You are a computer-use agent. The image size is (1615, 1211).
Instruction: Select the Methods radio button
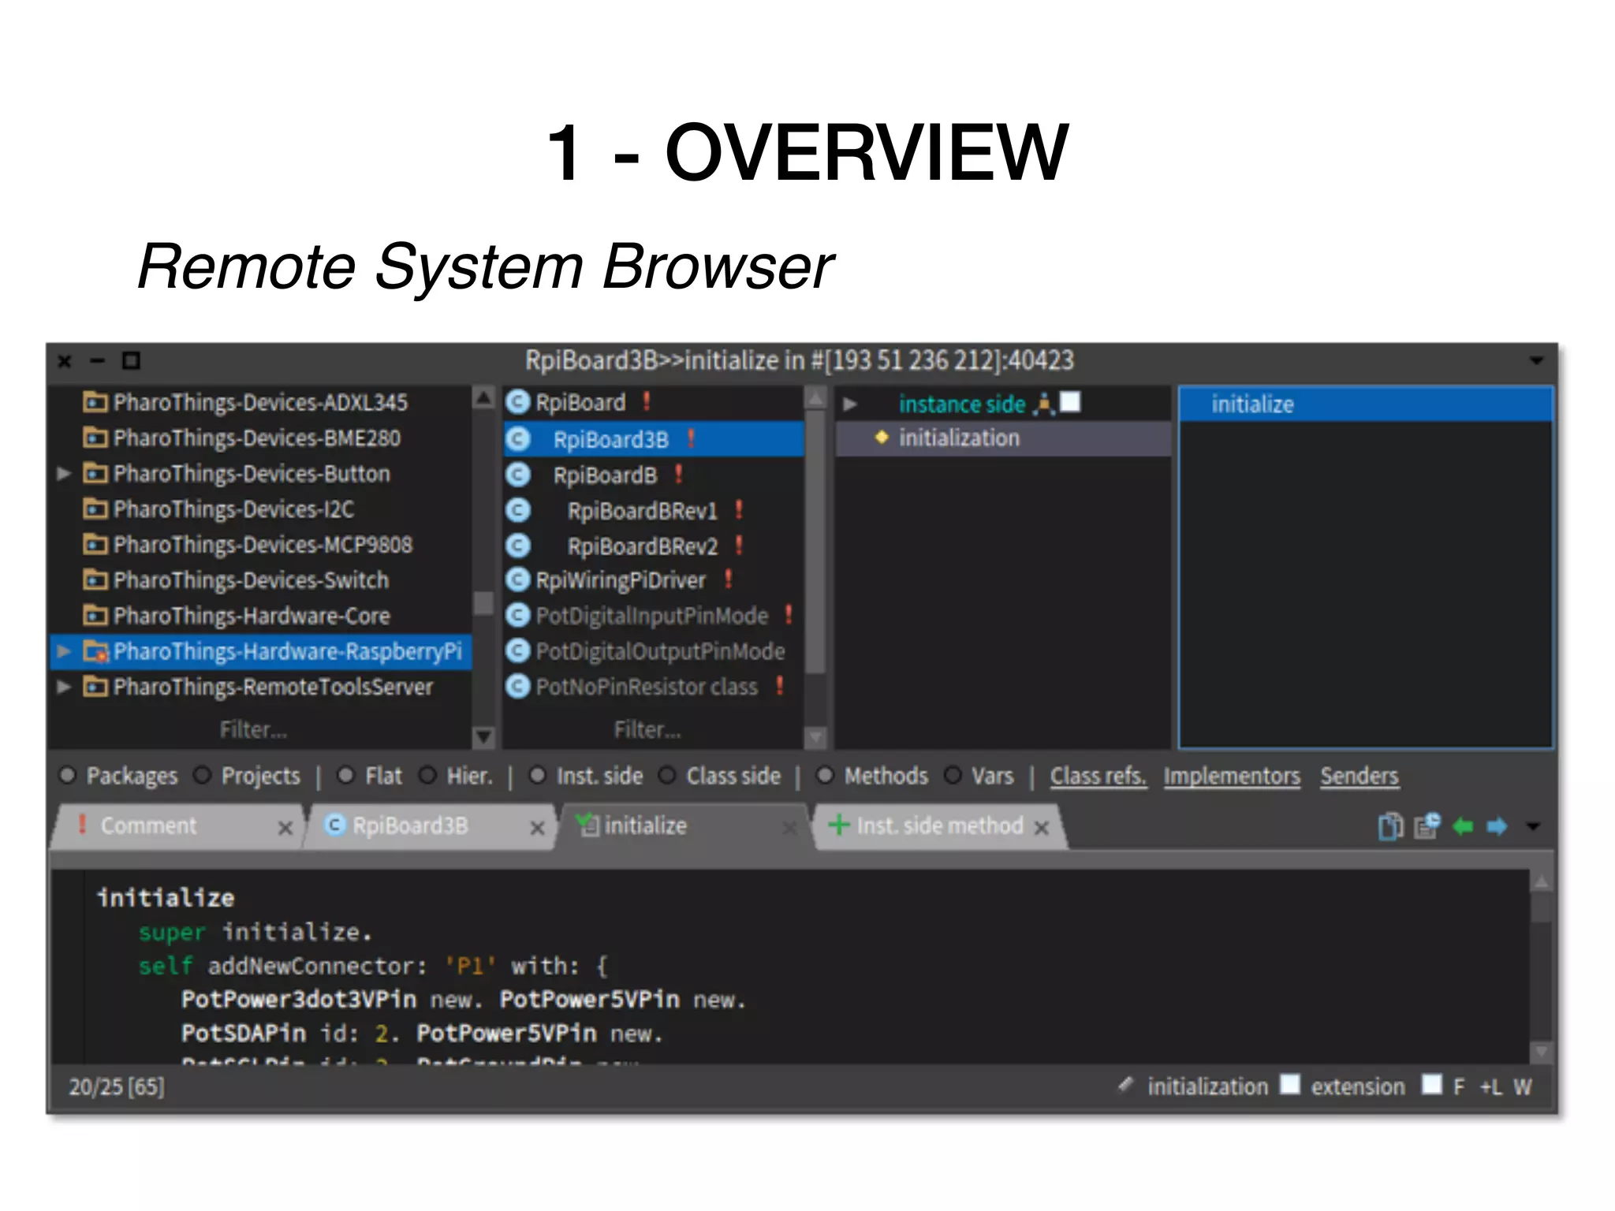(x=825, y=776)
